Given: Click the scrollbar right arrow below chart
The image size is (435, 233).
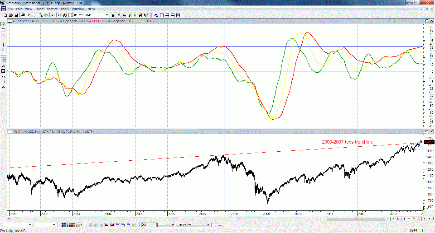Looking at the screenshot, I should click(x=387, y=219).
